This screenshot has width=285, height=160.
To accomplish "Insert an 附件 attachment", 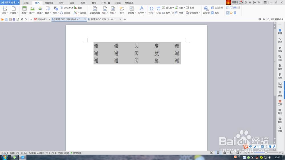I will [179, 13].
